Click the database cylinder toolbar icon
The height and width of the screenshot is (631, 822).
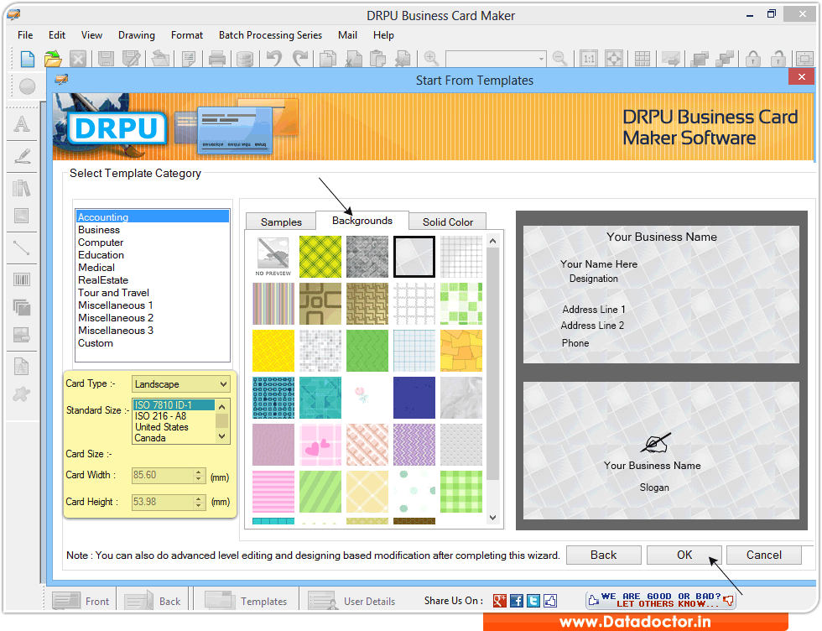244,59
